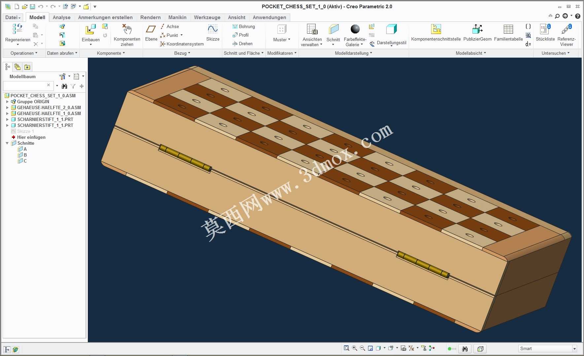This screenshot has height=356, width=584.
Task: Expand the Daten abrufen group
Action: pos(62,53)
